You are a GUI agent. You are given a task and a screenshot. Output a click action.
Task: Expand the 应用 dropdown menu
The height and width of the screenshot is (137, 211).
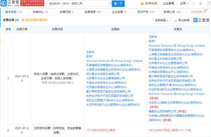[184, 3]
